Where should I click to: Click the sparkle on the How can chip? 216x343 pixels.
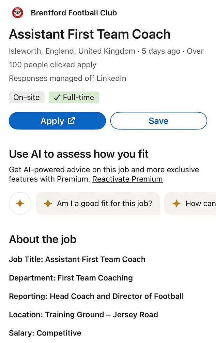(176, 204)
